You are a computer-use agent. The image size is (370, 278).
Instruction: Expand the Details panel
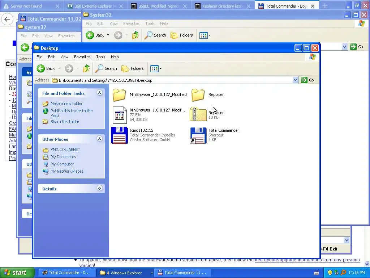point(100,188)
